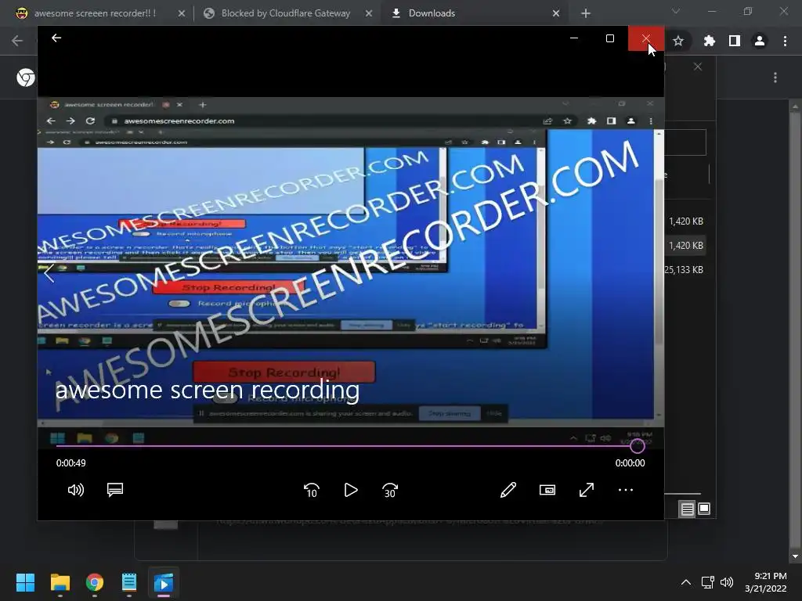The image size is (802, 601).
Task: Click the remaining time 0:00:00 label
Action: 630,463
